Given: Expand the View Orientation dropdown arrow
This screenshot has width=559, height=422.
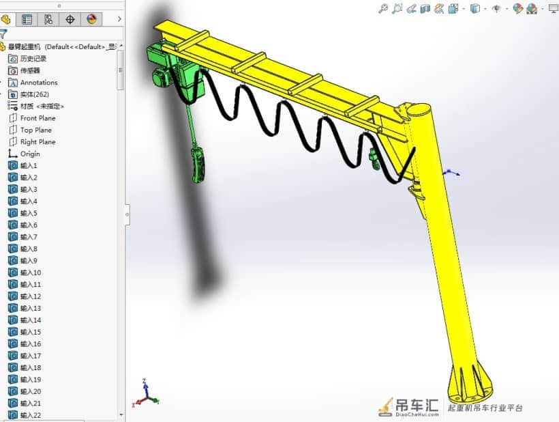Looking at the screenshot, I should coord(464,9).
